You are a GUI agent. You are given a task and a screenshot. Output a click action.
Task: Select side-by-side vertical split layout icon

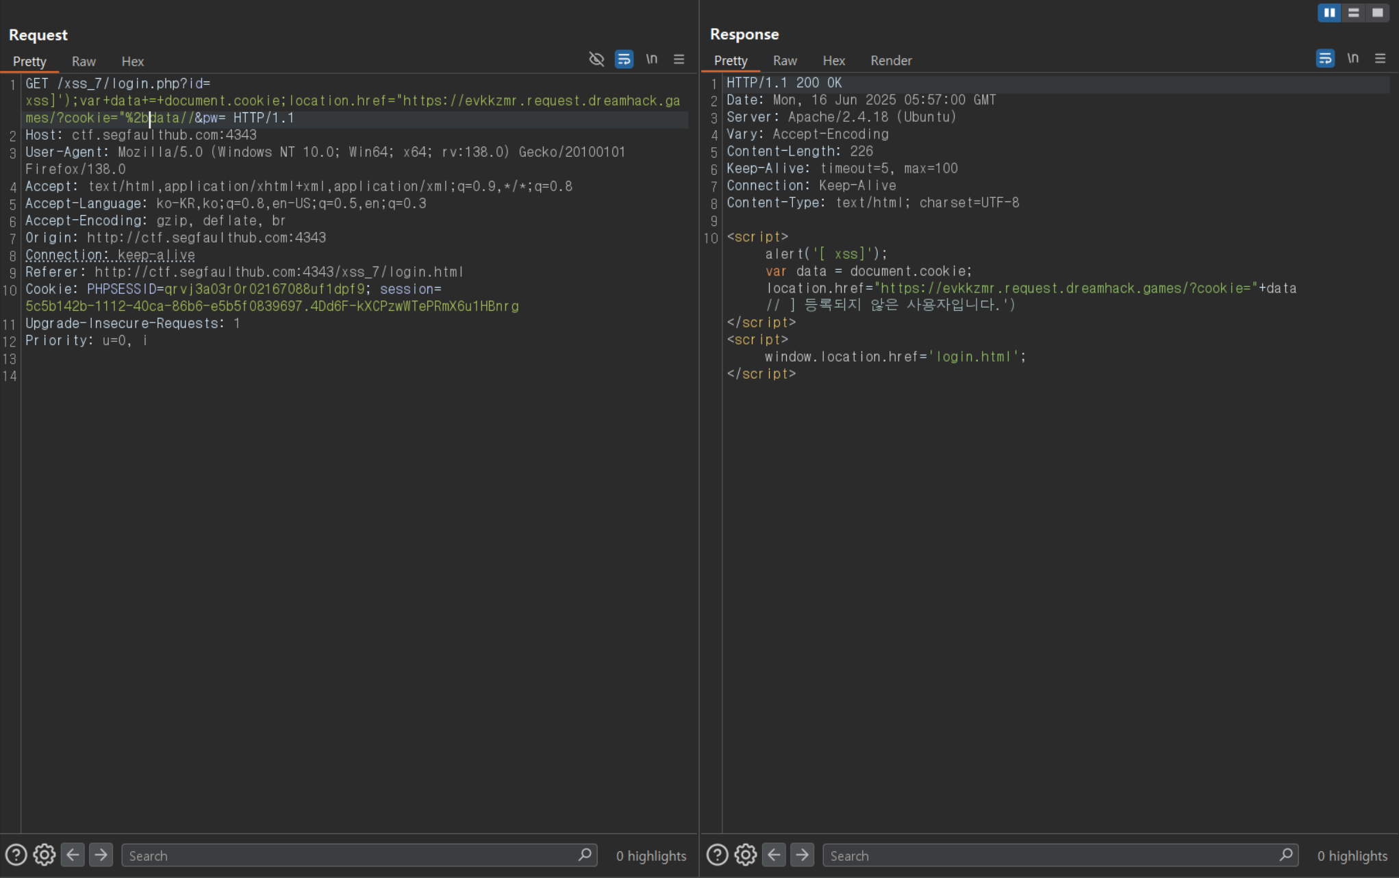[x=1329, y=12]
